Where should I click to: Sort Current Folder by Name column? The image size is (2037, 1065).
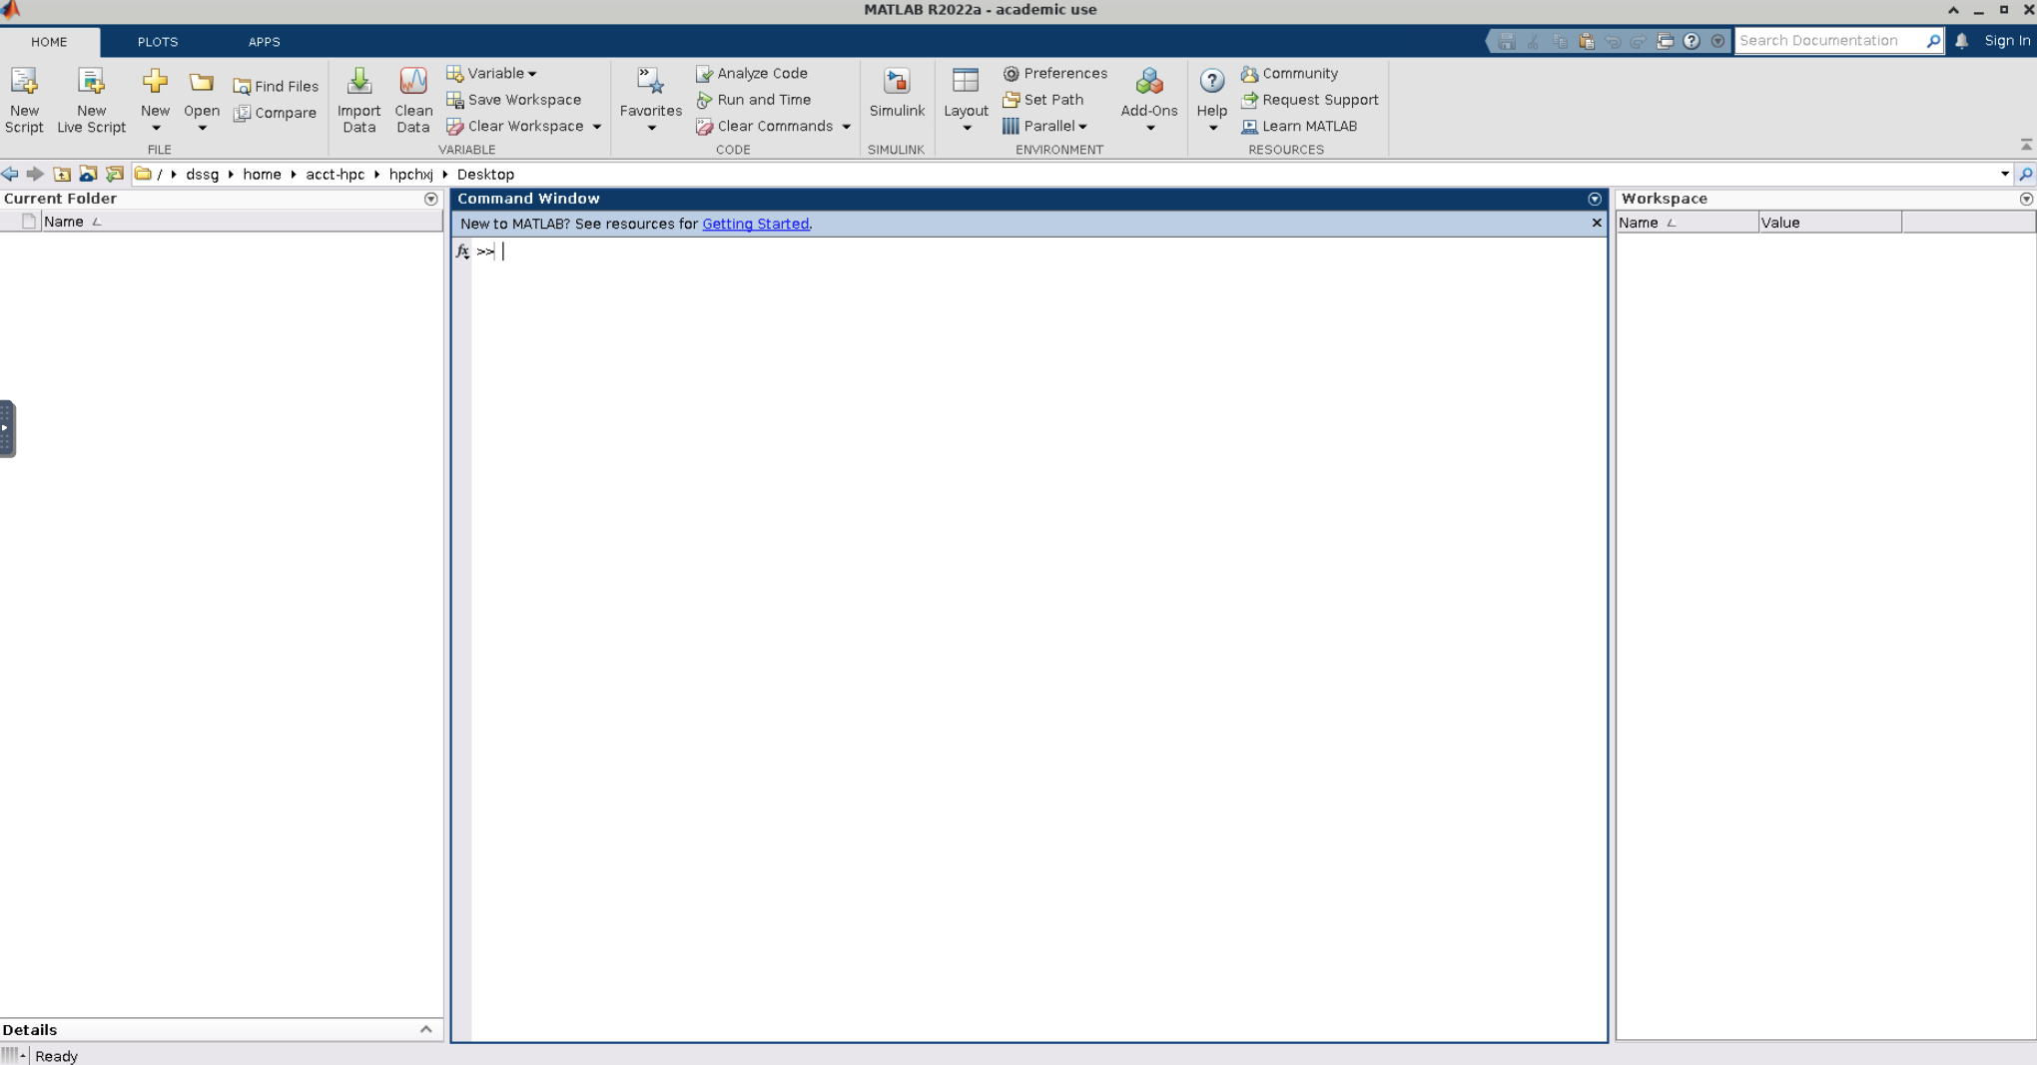[240, 222]
